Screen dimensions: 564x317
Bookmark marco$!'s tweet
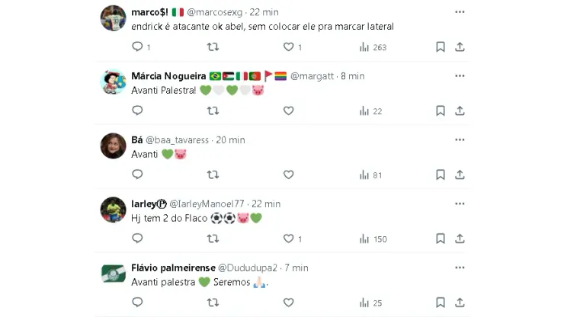441,47
